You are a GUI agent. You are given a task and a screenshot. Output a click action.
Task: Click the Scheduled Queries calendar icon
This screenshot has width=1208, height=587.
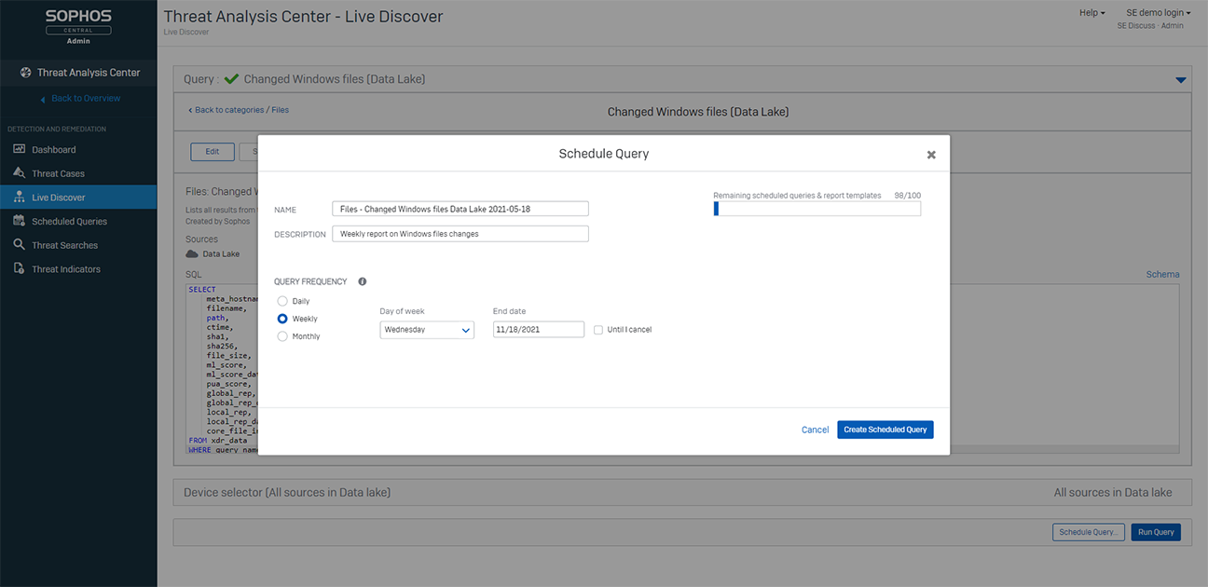coord(19,221)
